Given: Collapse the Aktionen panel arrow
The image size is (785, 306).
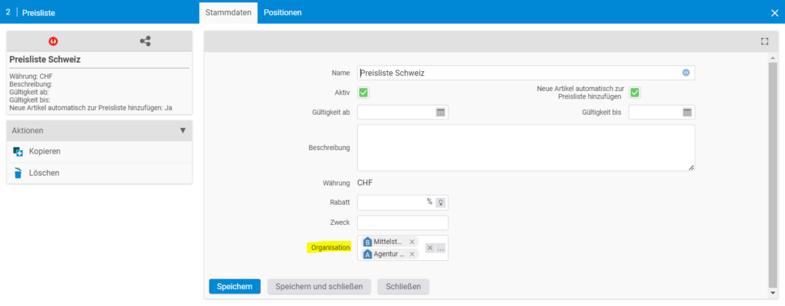Looking at the screenshot, I should (x=182, y=131).
